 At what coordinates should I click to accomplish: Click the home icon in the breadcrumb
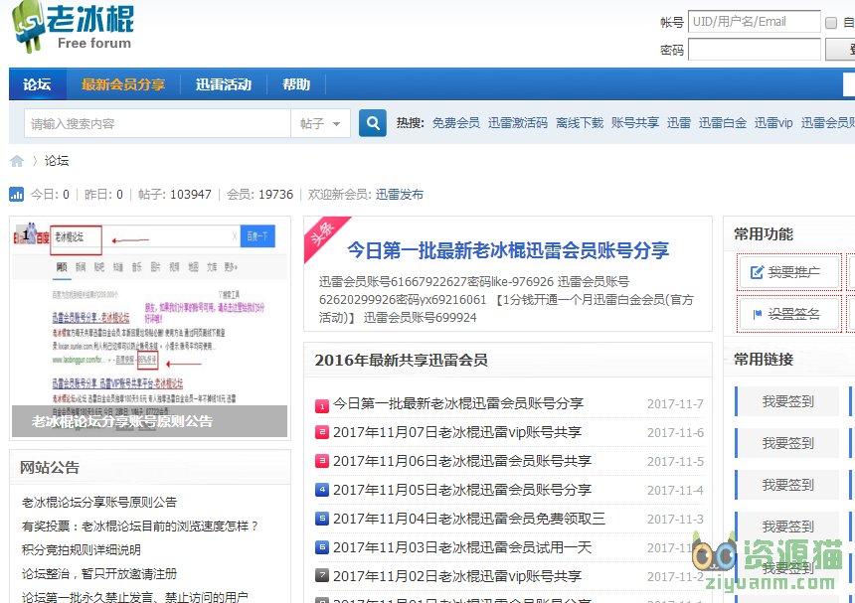15,160
